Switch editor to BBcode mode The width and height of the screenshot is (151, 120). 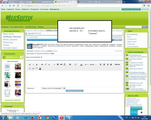coord(117,64)
